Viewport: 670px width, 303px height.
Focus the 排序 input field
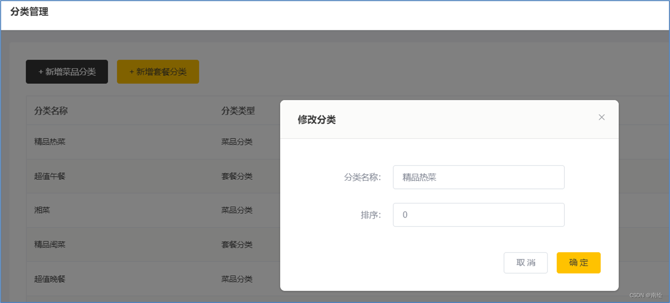(479, 215)
